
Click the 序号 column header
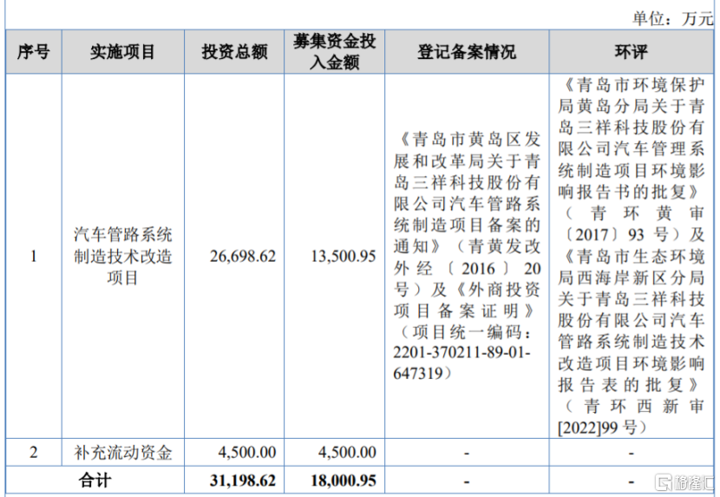pos(34,51)
